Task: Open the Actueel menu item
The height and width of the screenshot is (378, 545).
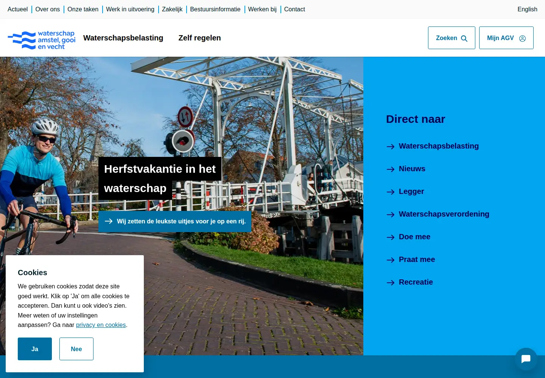Action: coord(17,9)
